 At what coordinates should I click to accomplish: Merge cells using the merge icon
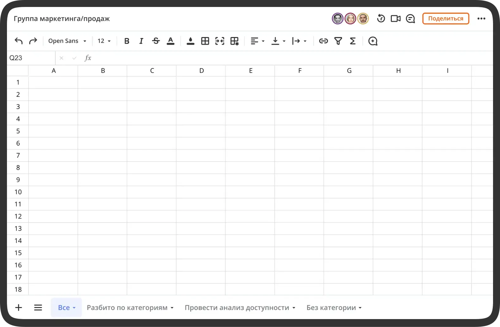click(x=220, y=41)
